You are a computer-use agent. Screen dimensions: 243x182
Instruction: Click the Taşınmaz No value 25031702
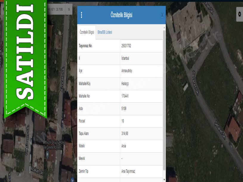coord(126,46)
